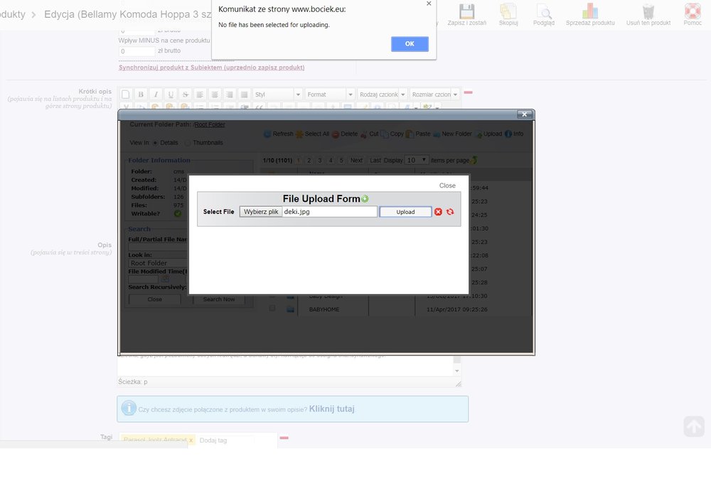Viewport: 711px width, 486px height.
Task: Click red X cancel icon next to Upload
Action: [x=438, y=212]
